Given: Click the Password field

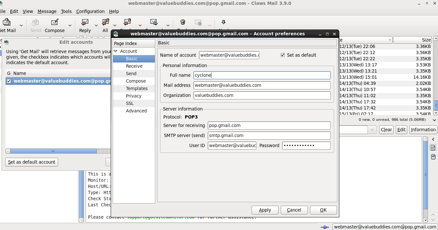Looking at the screenshot, I should coord(307,145).
